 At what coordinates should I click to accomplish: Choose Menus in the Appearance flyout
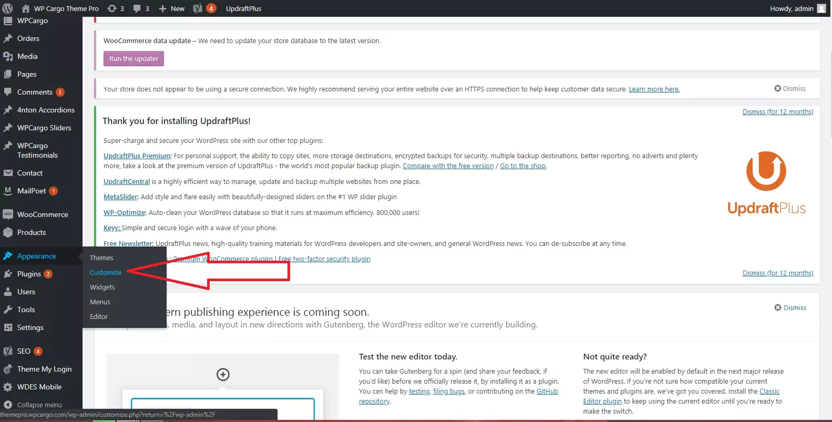coord(100,302)
